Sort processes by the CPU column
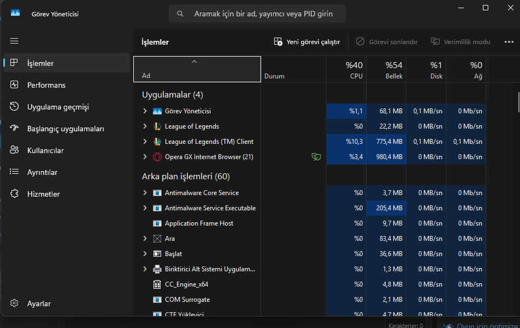The width and height of the screenshot is (520, 328). (347, 70)
